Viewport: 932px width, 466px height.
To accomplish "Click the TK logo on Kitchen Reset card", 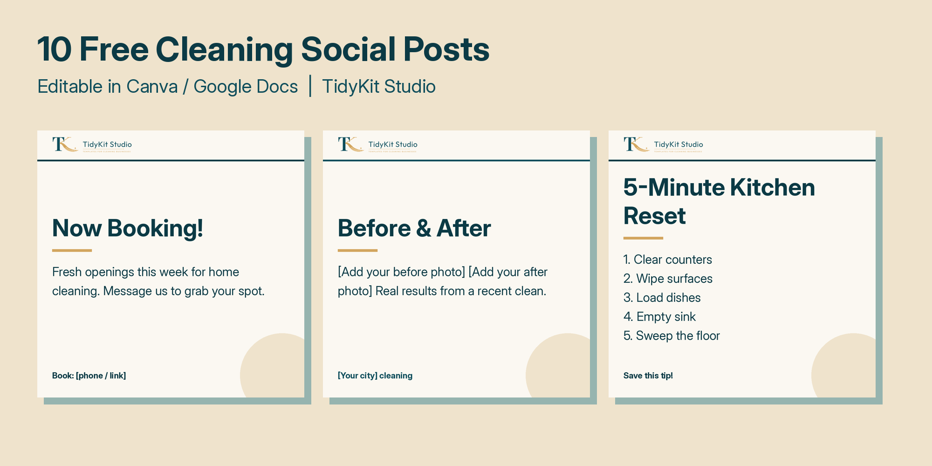I will [x=636, y=144].
